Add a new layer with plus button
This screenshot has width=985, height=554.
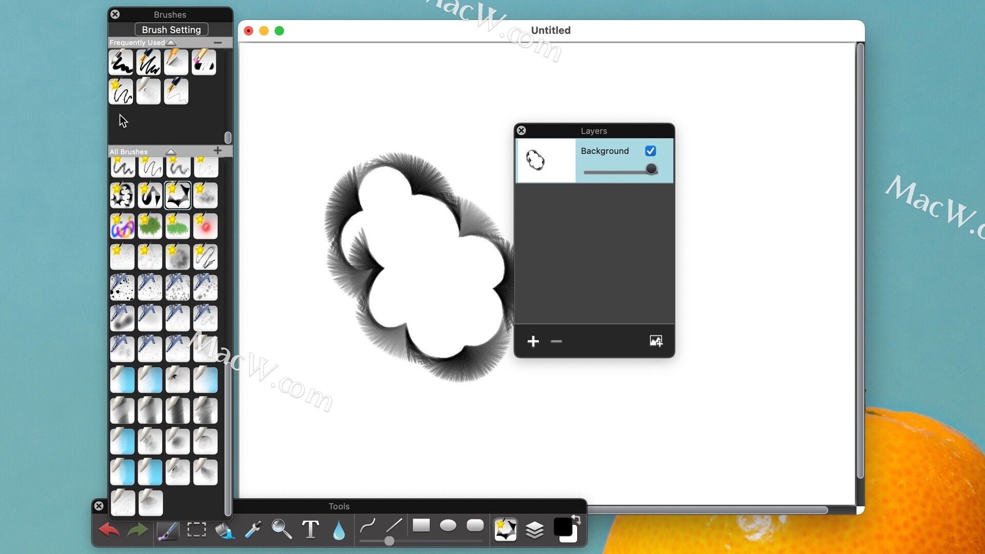click(533, 342)
